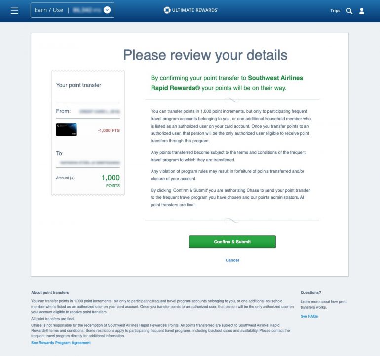Viewport: 380px width, 356px height.
Task: Expand the Earn / Use chevron dropdown
Action: point(107,10)
